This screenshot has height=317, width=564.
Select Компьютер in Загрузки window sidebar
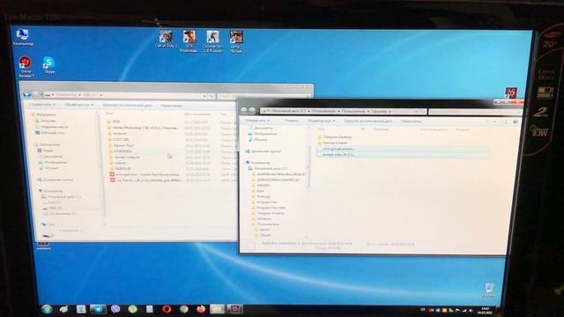(258, 163)
